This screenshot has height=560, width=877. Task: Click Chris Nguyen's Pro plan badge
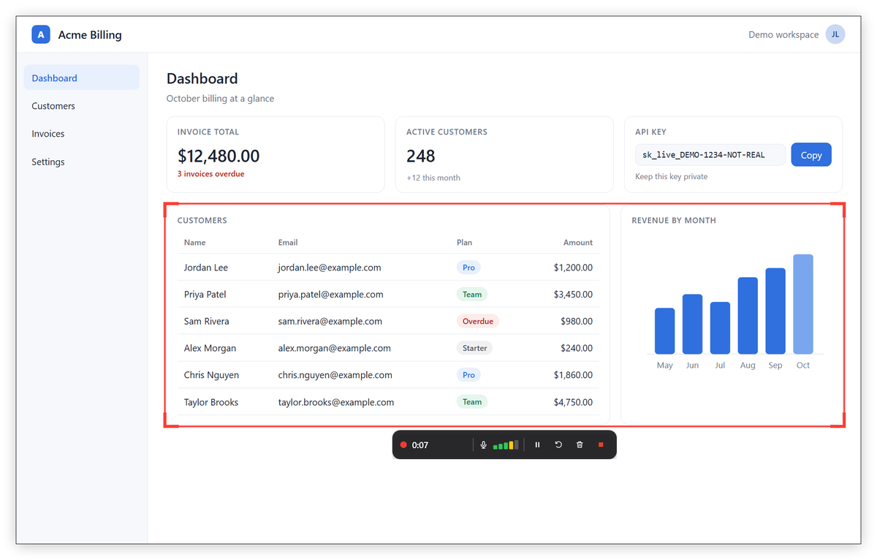click(x=468, y=375)
